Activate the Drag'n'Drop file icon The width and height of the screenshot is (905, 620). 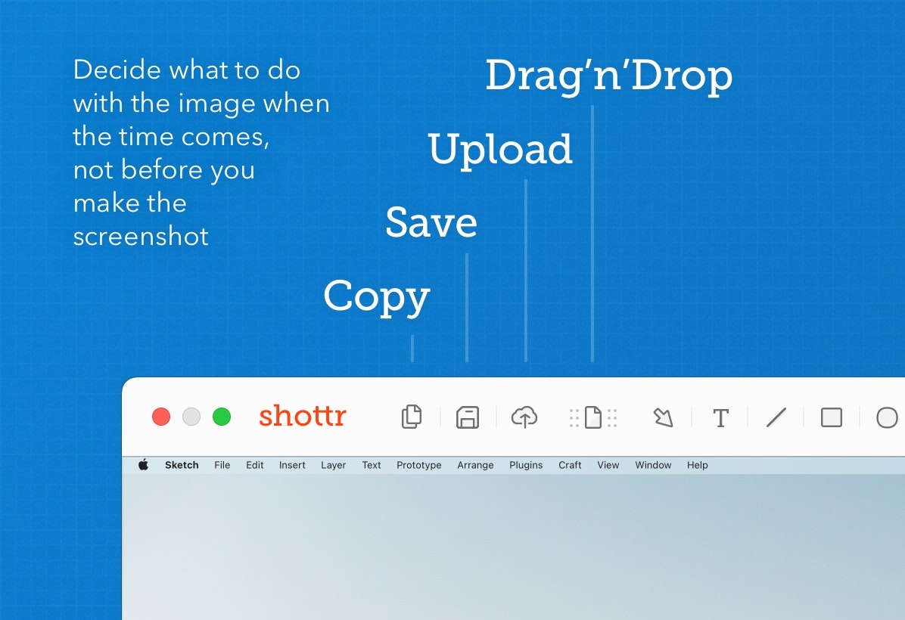pyautogui.click(x=592, y=417)
